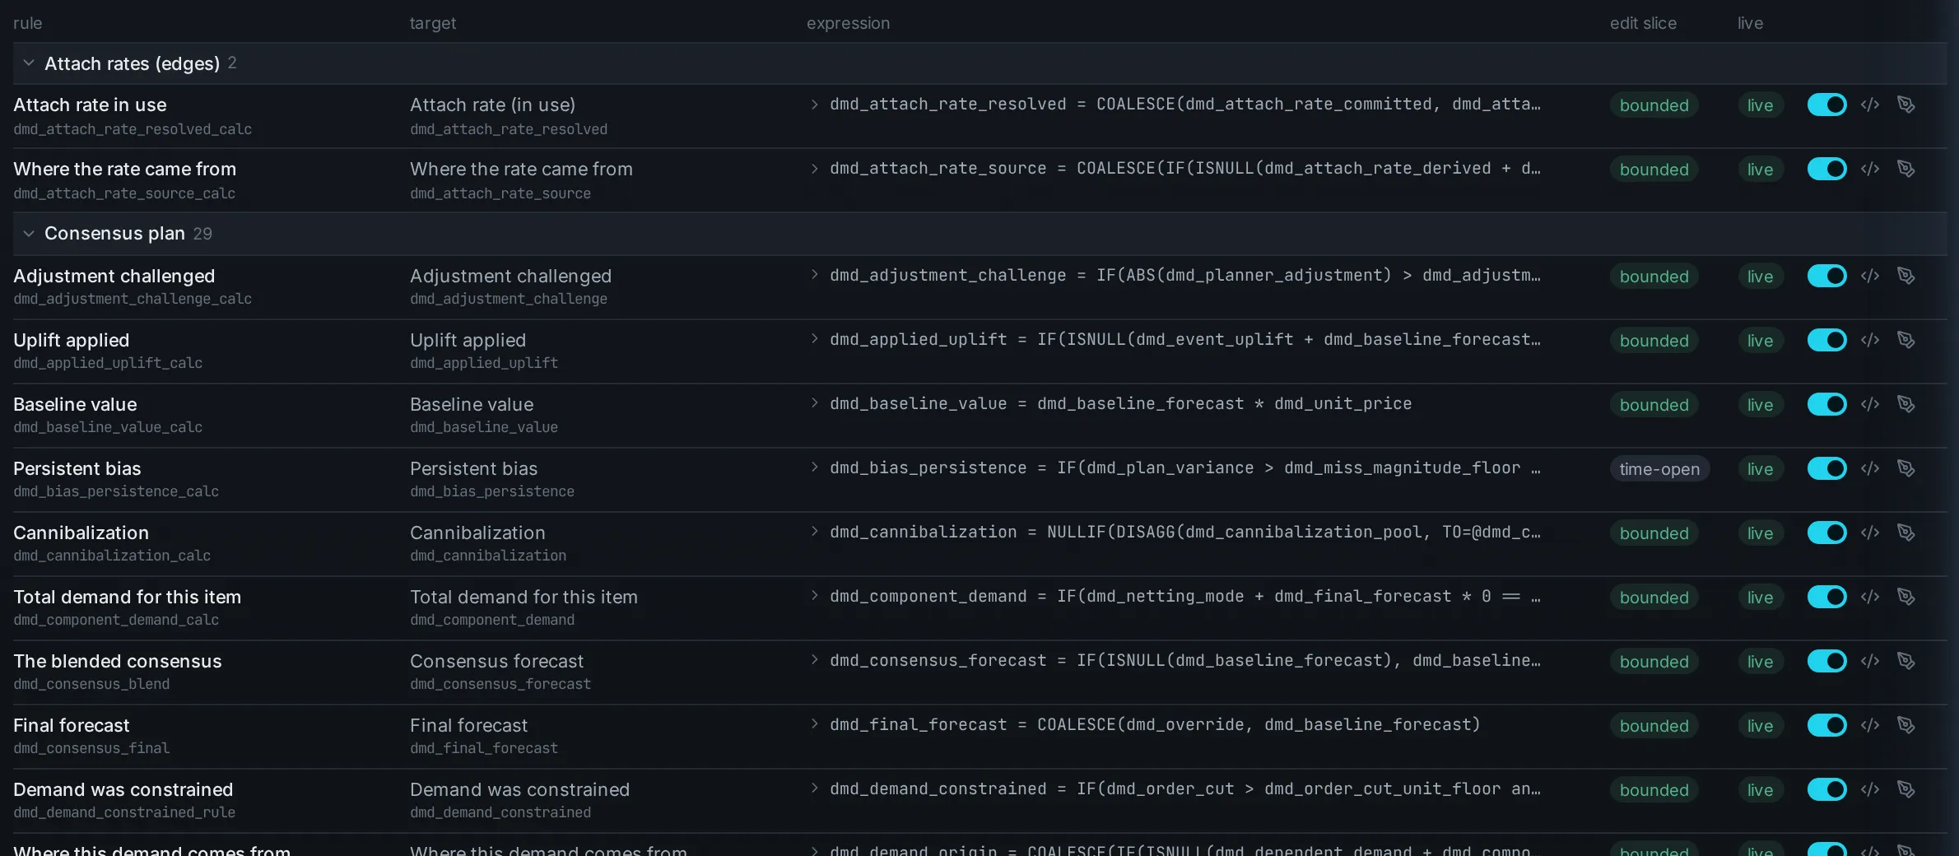
Task: Click tag icon for Total demand for this item
Action: (x=1905, y=597)
